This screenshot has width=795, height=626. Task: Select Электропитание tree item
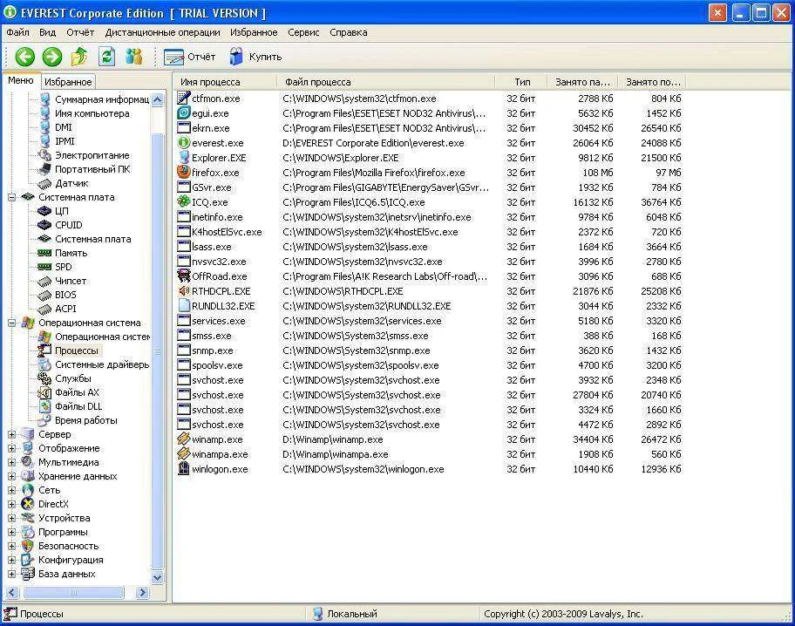tap(92, 155)
